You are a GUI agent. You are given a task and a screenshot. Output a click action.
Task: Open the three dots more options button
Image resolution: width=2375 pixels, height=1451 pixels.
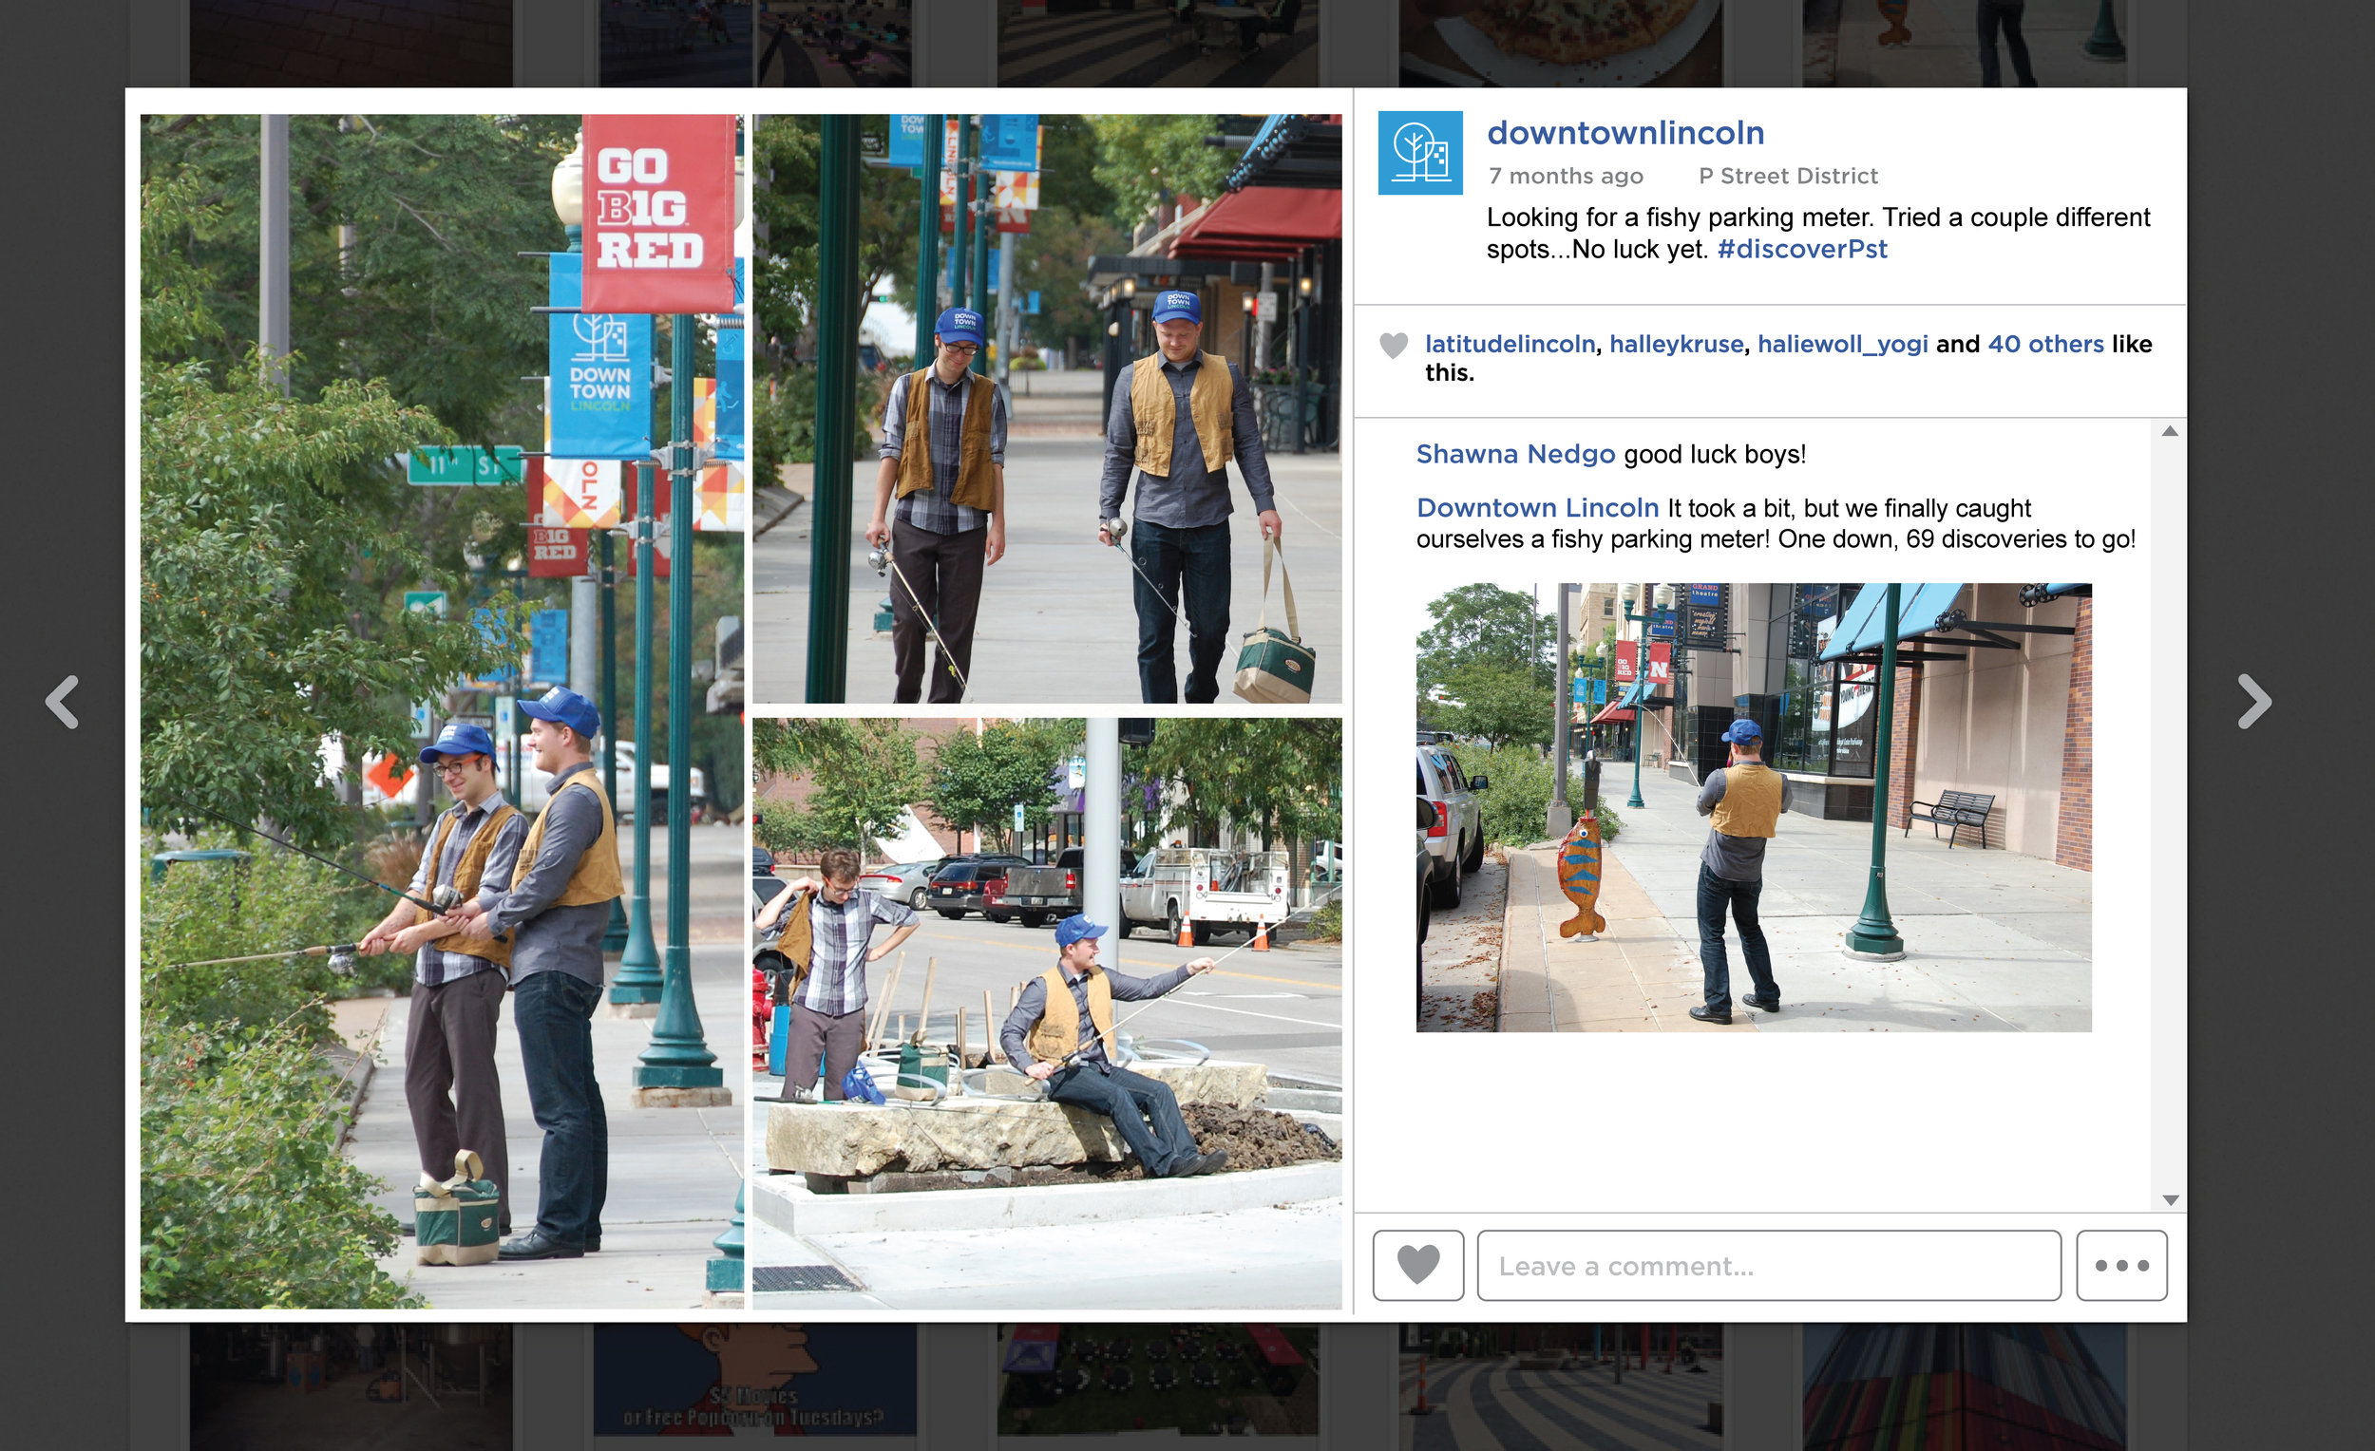pyautogui.click(x=2120, y=1265)
